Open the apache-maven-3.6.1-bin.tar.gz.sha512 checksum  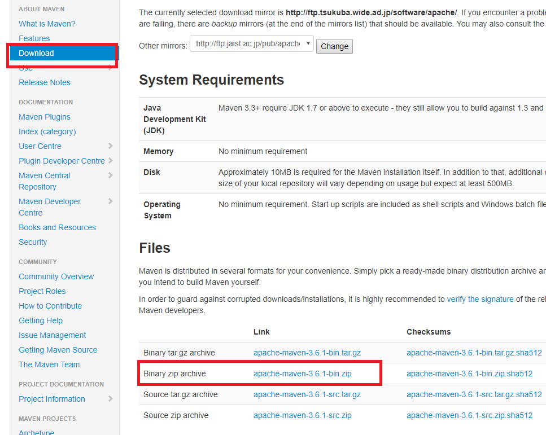474,353
